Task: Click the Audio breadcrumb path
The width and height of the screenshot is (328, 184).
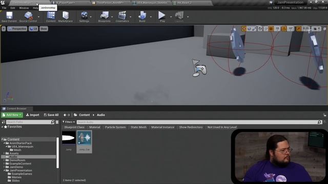Action: point(101,115)
